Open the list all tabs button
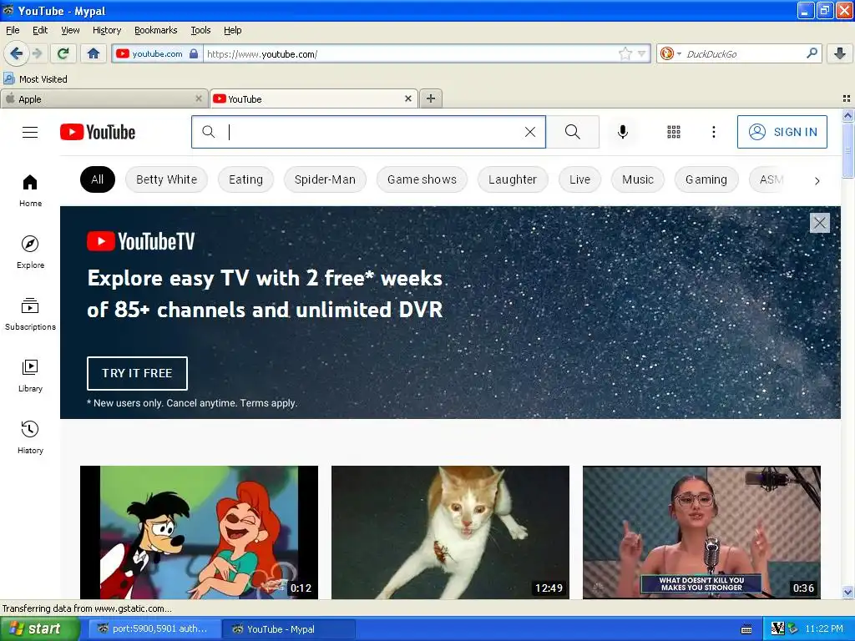855x641 pixels. [x=847, y=98]
